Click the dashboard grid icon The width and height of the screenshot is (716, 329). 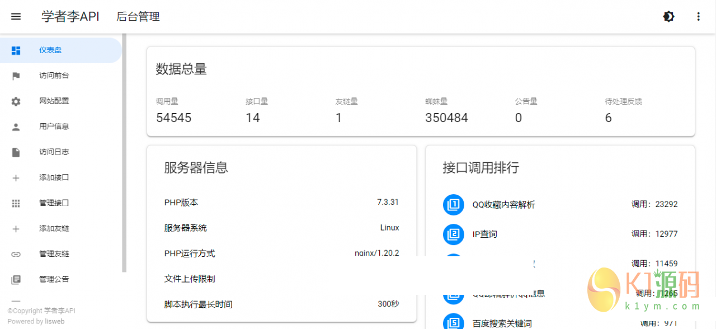coord(16,50)
